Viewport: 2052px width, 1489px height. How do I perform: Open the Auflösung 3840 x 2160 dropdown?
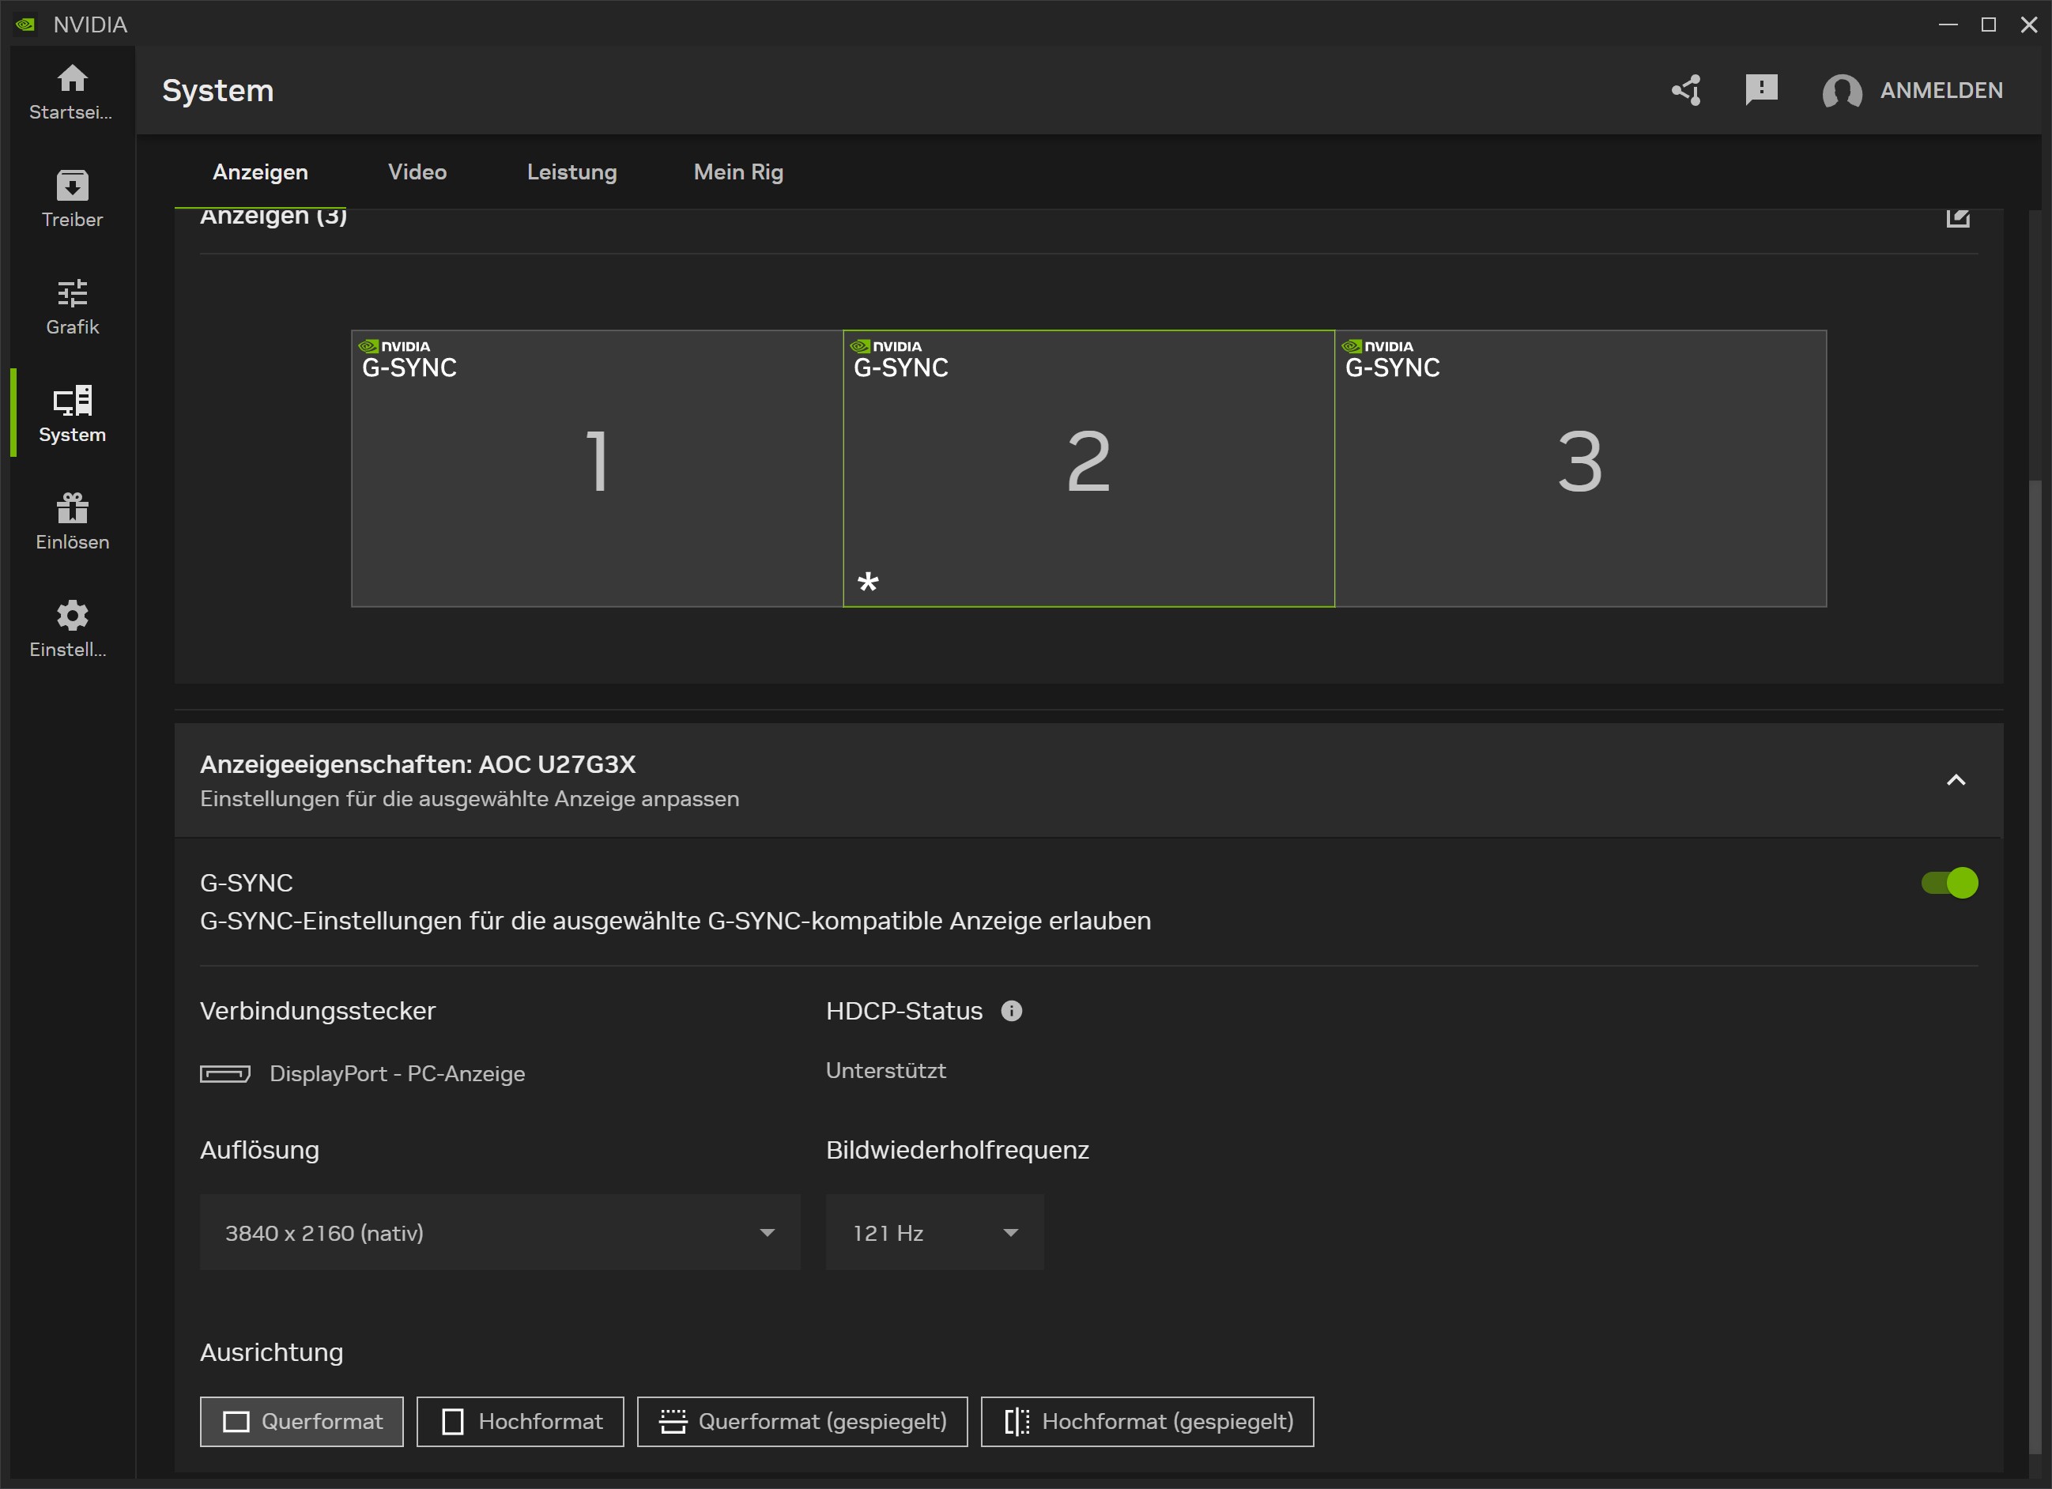pos(500,1232)
